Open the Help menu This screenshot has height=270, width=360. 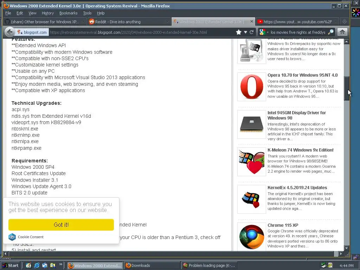[x=101, y=13]
